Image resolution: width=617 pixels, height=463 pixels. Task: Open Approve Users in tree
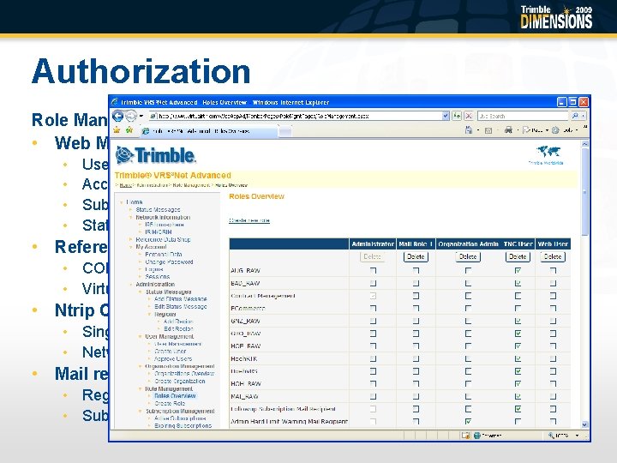coord(173,358)
